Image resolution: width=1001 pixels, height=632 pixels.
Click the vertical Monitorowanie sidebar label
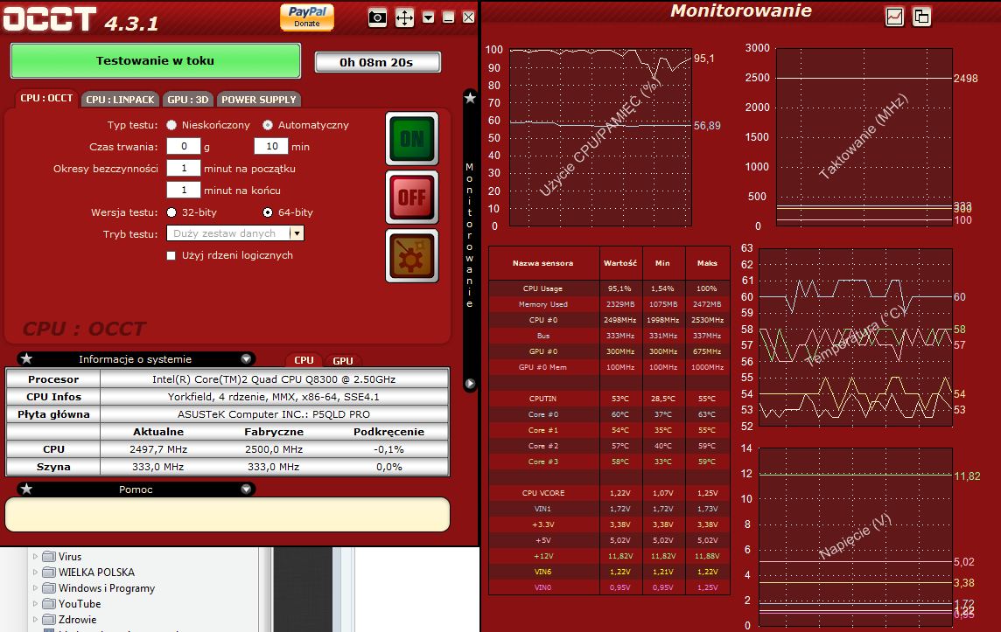469,235
